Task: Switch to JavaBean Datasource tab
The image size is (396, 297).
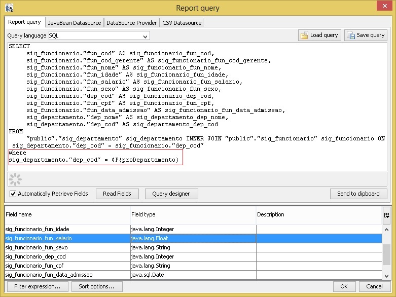Action: tap(74, 23)
